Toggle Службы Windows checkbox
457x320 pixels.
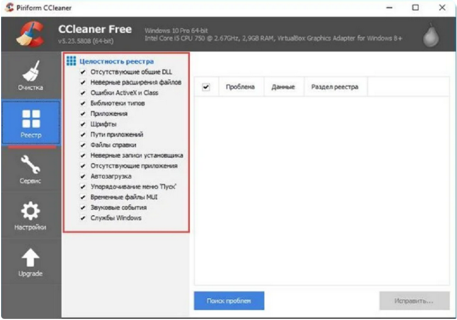tap(83, 218)
